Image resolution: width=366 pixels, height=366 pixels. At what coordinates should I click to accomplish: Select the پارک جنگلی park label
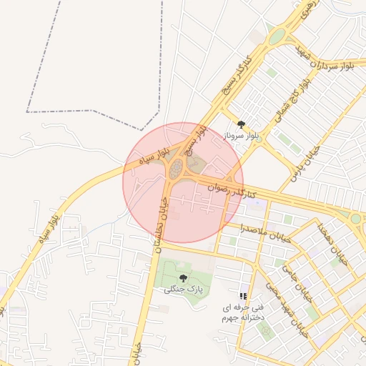point(184,289)
